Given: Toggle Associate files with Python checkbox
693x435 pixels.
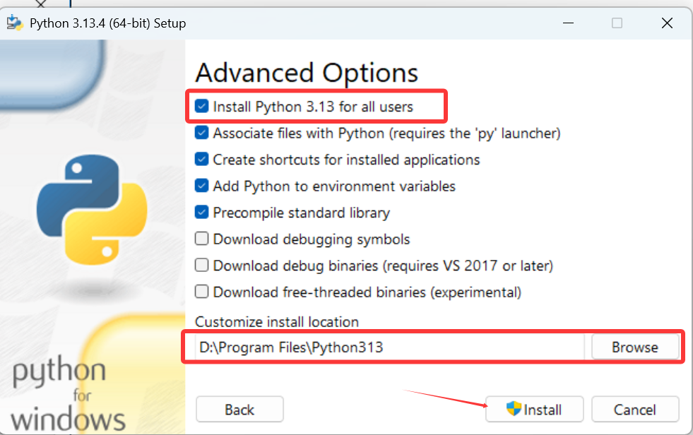Looking at the screenshot, I should point(201,133).
